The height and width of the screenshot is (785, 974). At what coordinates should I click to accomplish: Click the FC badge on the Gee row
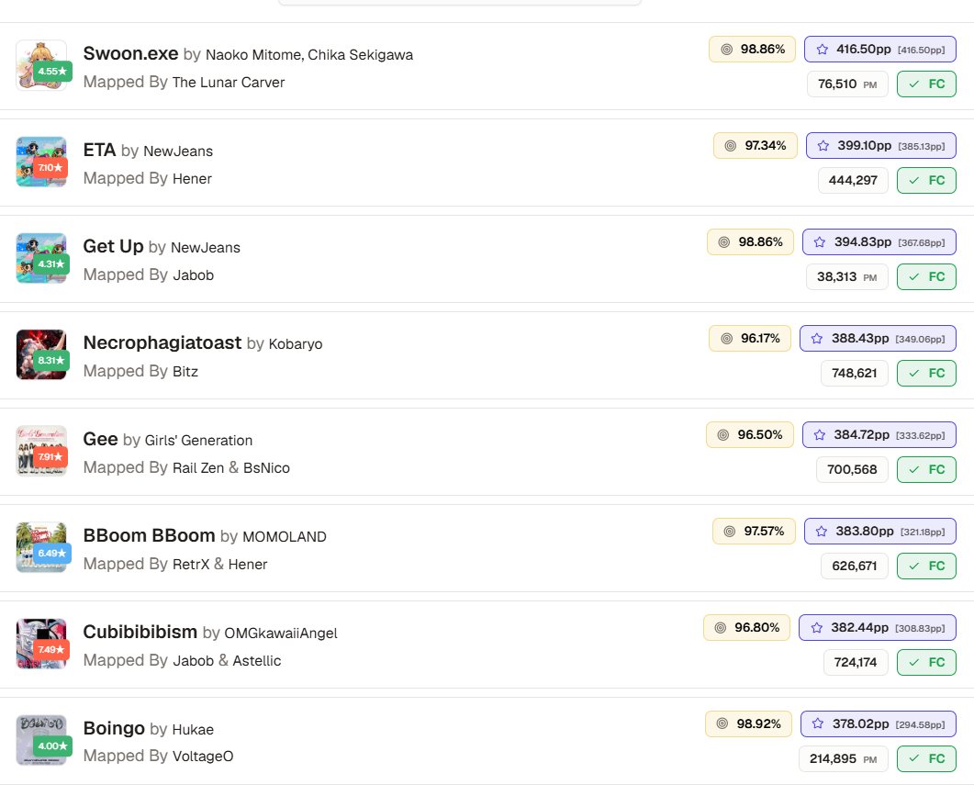[926, 469]
